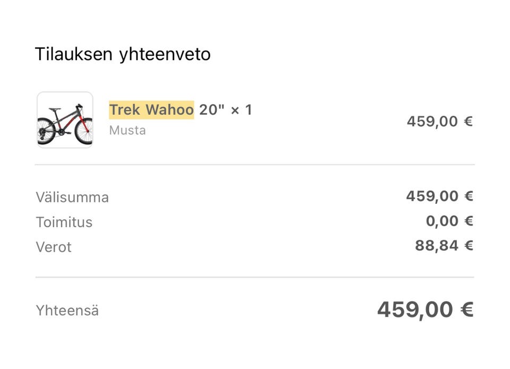This screenshot has height=369, width=510.
Task: Click the large Yhteensä total 459,00 €
Action: pos(425,310)
